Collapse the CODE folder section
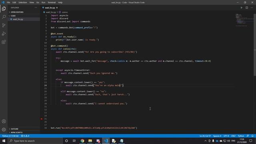This screenshot has width=256, height=144. click(x=24, y=16)
